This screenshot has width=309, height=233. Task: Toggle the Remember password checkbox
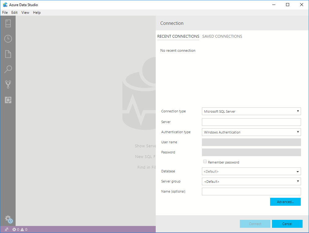coord(205,162)
